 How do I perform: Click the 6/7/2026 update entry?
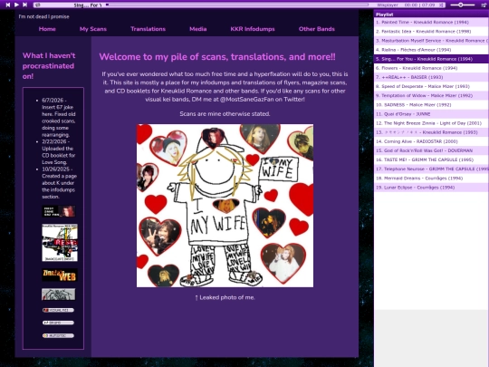(59, 117)
